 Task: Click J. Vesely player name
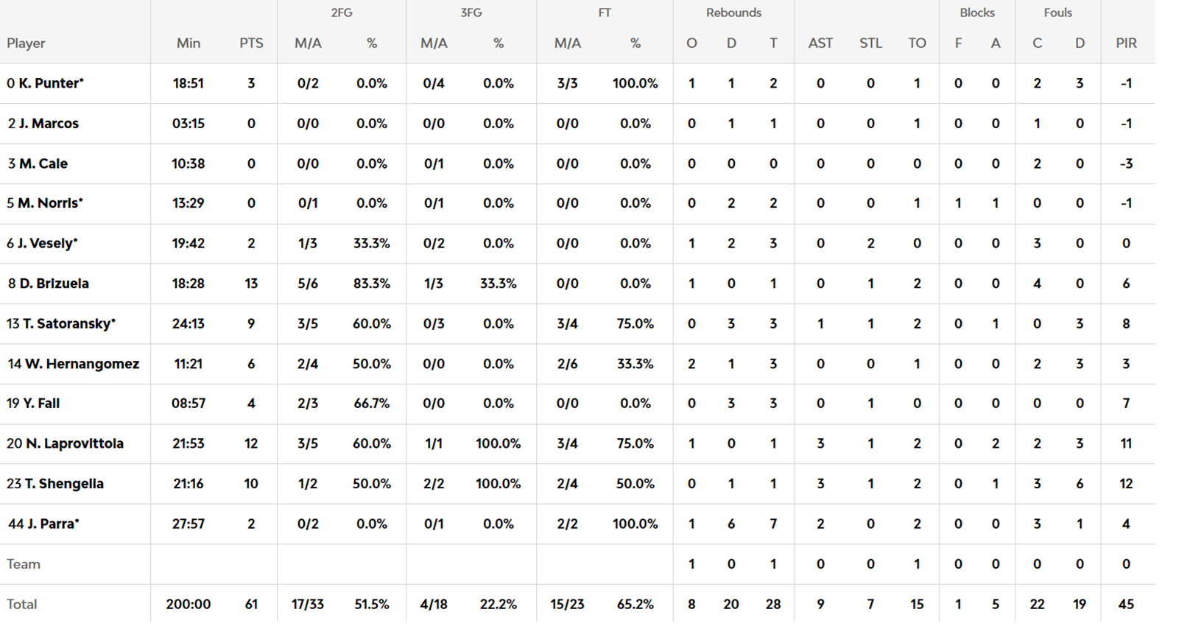47,243
